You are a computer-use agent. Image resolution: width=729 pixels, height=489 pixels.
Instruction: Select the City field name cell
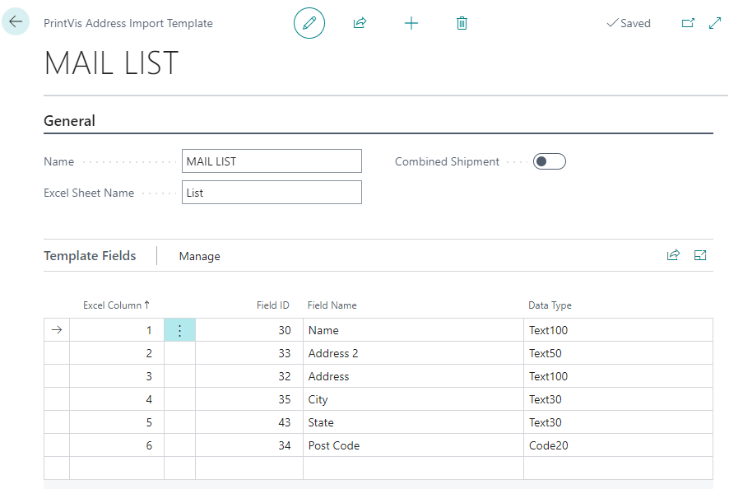pos(413,399)
